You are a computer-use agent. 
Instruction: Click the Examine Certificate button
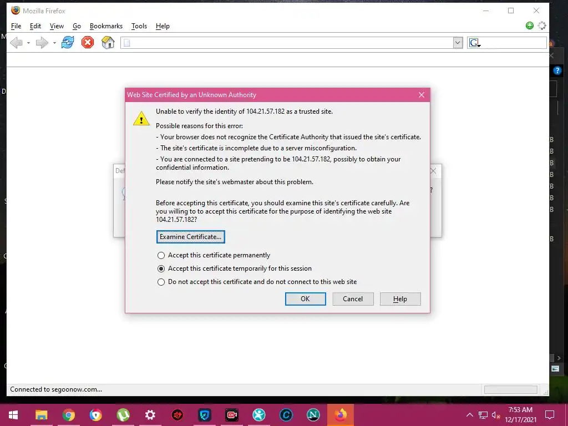click(191, 237)
